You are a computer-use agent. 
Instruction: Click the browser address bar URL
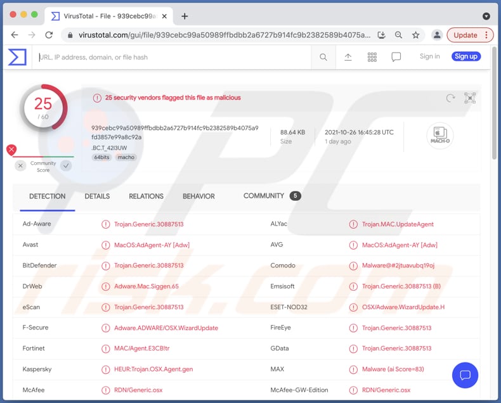(224, 35)
